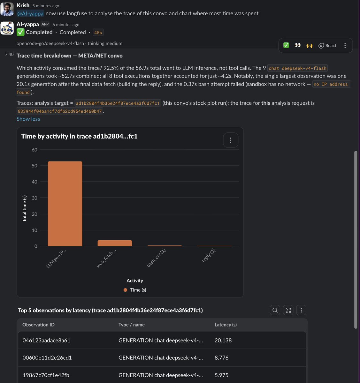Screen dimensions: 360x383
Task: Open the AI-yappa app name
Action: pyautogui.click(x=28, y=24)
